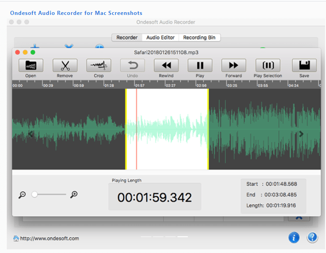
Task: Fast forward the audio
Action: [234, 66]
